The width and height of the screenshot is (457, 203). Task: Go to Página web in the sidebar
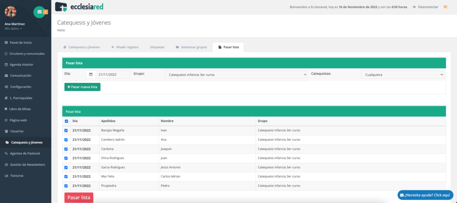tap(18, 120)
